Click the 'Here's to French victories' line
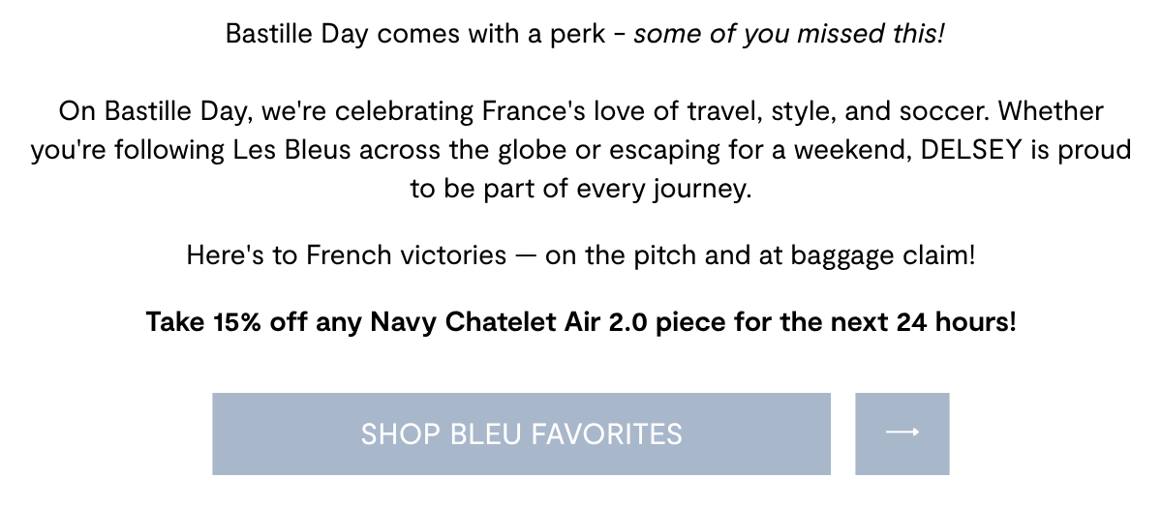Image resolution: width=1162 pixels, height=508 pixels. coord(347,255)
